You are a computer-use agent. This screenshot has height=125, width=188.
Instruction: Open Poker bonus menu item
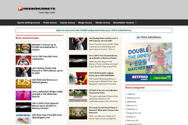pos(50,22)
